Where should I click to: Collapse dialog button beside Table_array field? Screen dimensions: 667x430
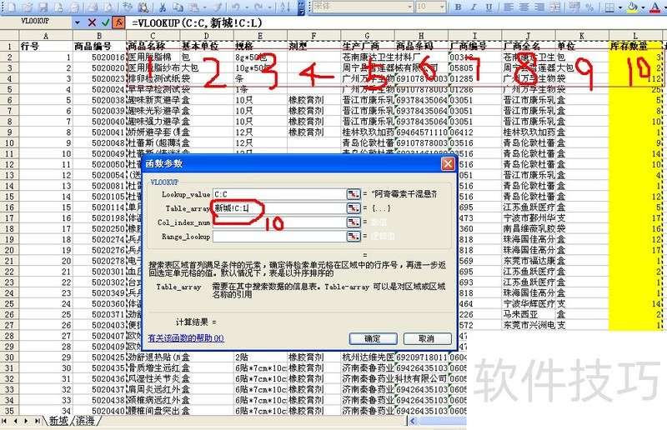tap(353, 208)
